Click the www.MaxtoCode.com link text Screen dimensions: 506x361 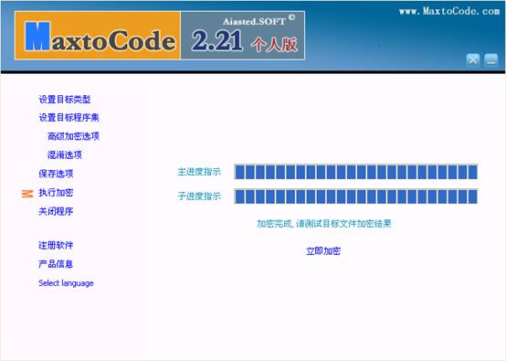[449, 11]
